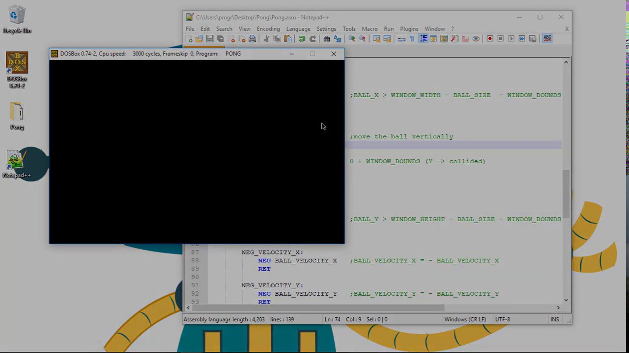Toggle INS insert mode in status bar
This screenshot has width=629, height=353.
554,319
